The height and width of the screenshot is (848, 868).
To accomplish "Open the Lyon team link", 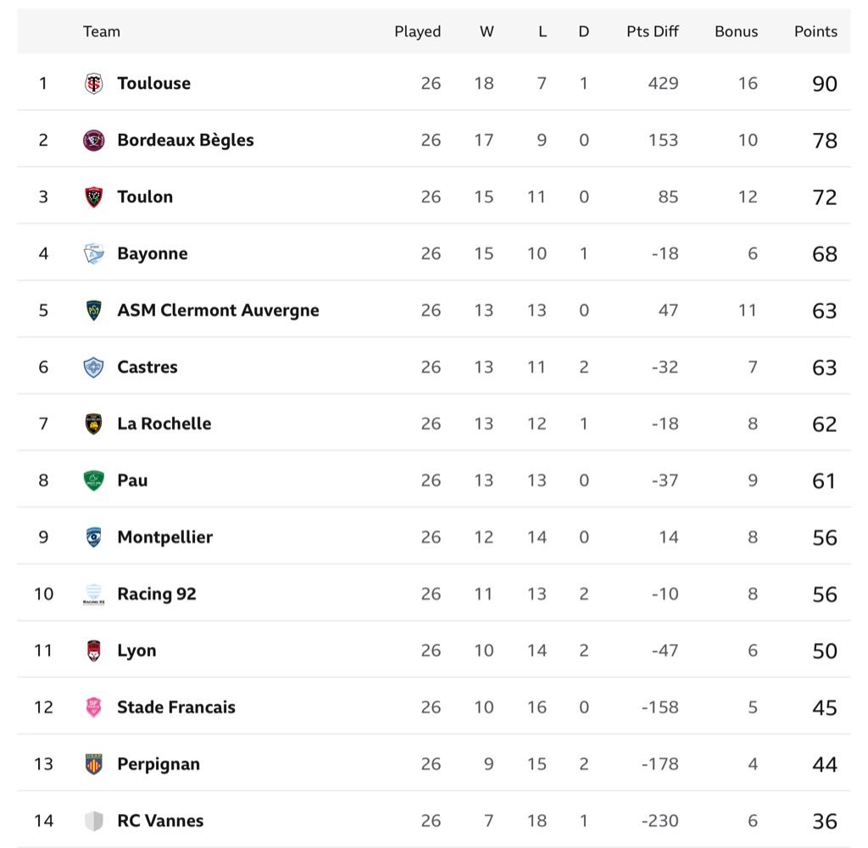I will click(136, 651).
